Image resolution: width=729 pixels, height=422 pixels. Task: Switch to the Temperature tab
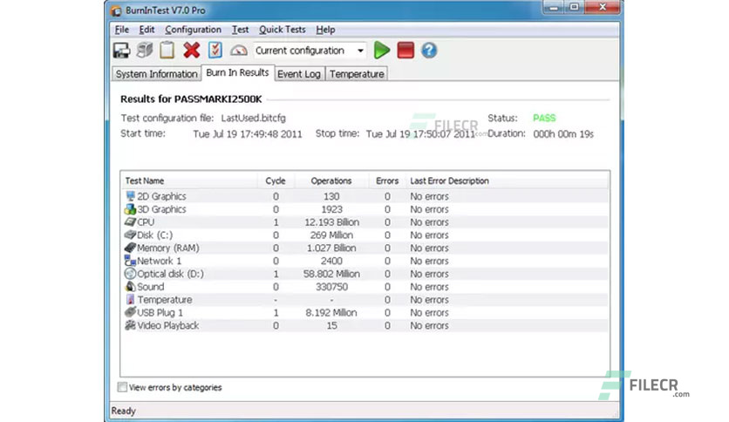tap(357, 74)
